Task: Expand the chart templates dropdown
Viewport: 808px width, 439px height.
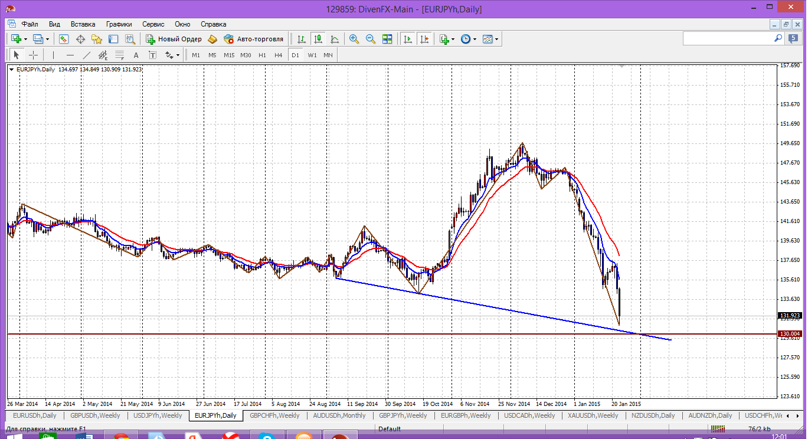Action: click(x=496, y=39)
